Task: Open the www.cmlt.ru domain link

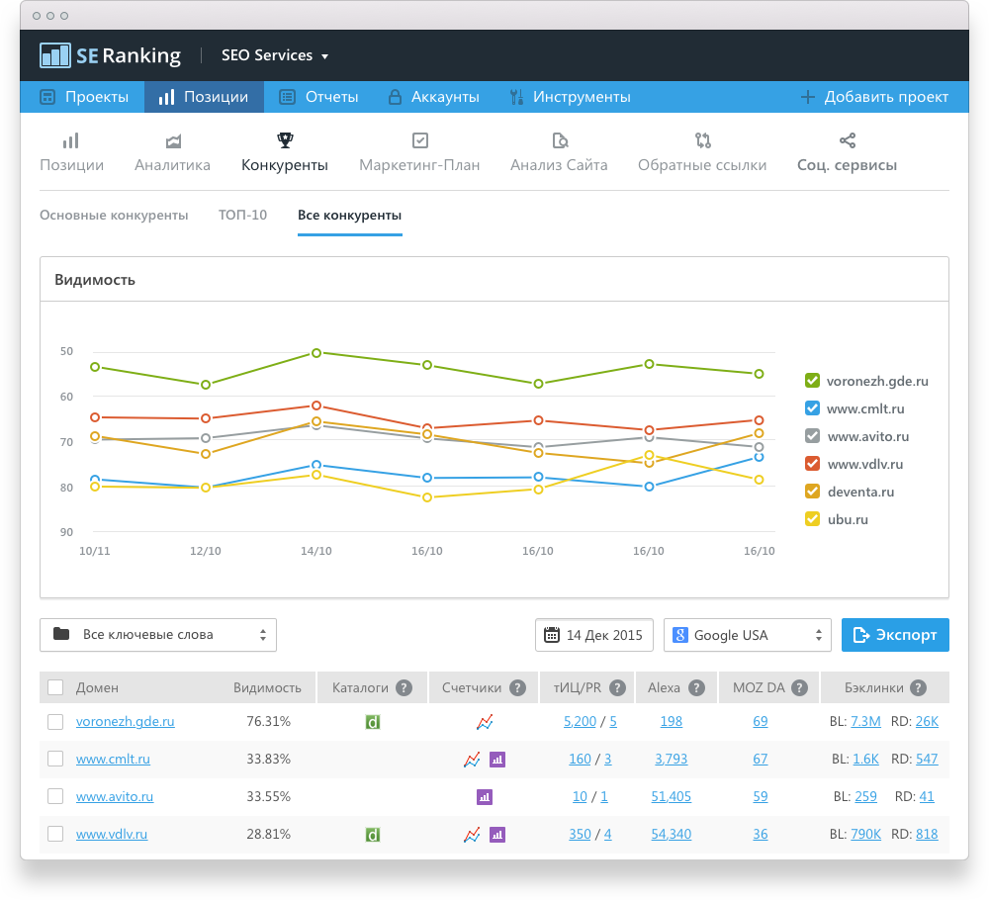Action: pos(113,759)
